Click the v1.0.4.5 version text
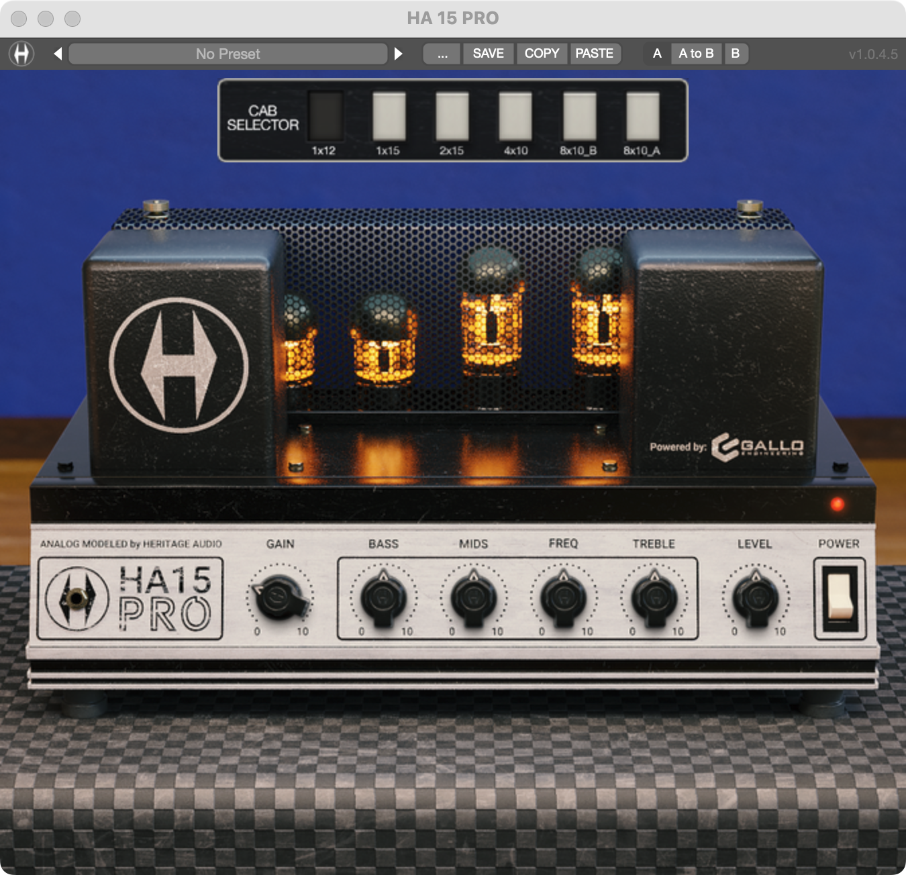Image resolution: width=906 pixels, height=875 pixels. click(872, 54)
